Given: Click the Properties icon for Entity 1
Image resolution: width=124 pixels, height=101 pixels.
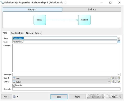Looking at the screenshot, I should click(119, 78).
